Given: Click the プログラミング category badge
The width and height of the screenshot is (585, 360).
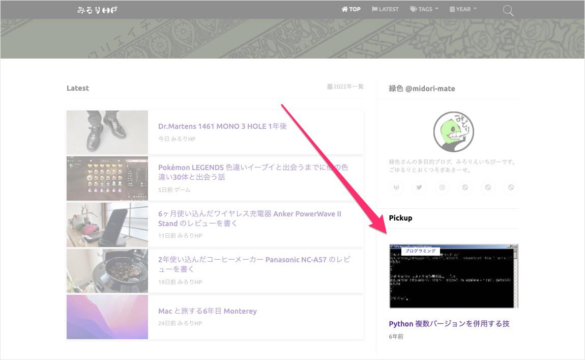Looking at the screenshot, I should pyautogui.click(x=420, y=251).
